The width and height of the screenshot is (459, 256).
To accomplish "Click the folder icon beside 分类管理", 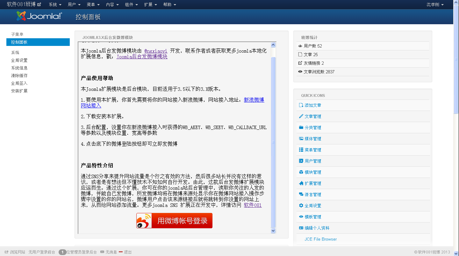I will click(x=301, y=128).
